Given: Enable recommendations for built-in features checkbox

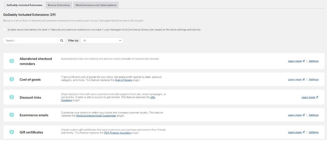Looking at the screenshot, I should click(x=5, y=30).
